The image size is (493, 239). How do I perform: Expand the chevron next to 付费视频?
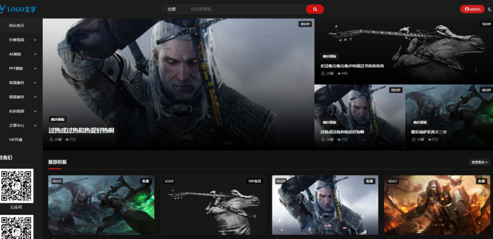[35, 40]
